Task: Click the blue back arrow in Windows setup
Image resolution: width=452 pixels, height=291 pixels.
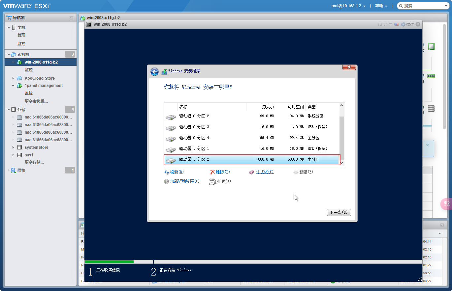Action: point(154,72)
